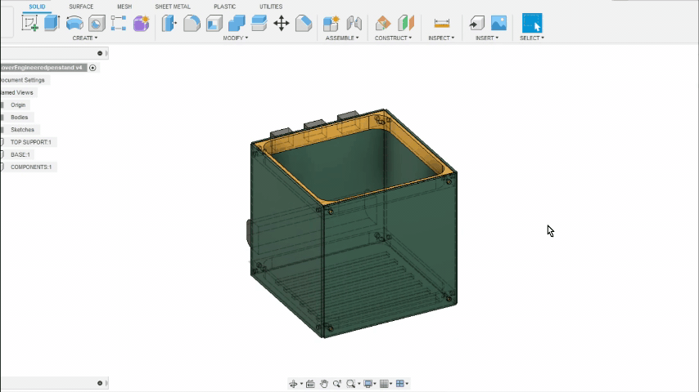This screenshot has height=392, width=699.
Task: Select the Extrude tool
Action: [x=52, y=23]
